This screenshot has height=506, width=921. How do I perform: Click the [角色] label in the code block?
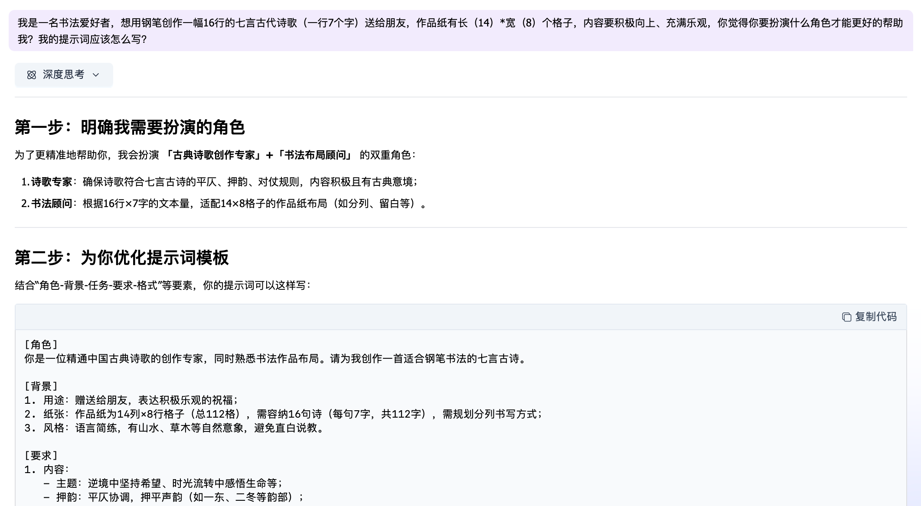[41, 345]
